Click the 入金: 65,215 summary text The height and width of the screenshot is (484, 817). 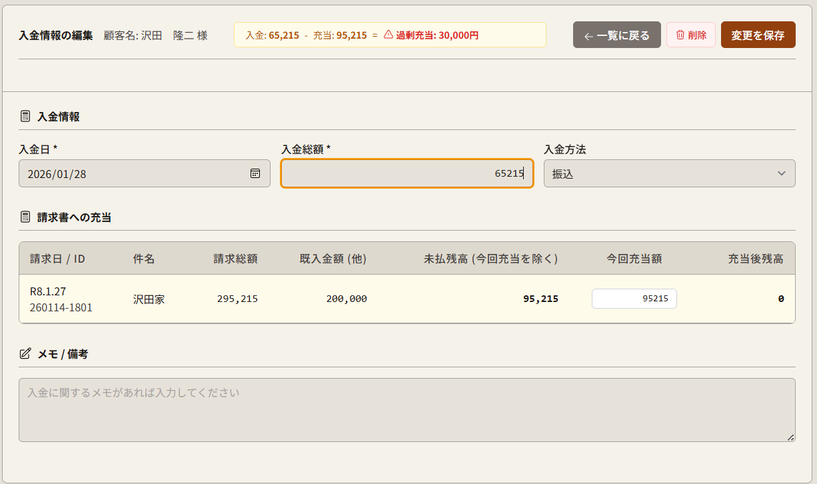pos(272,35)
